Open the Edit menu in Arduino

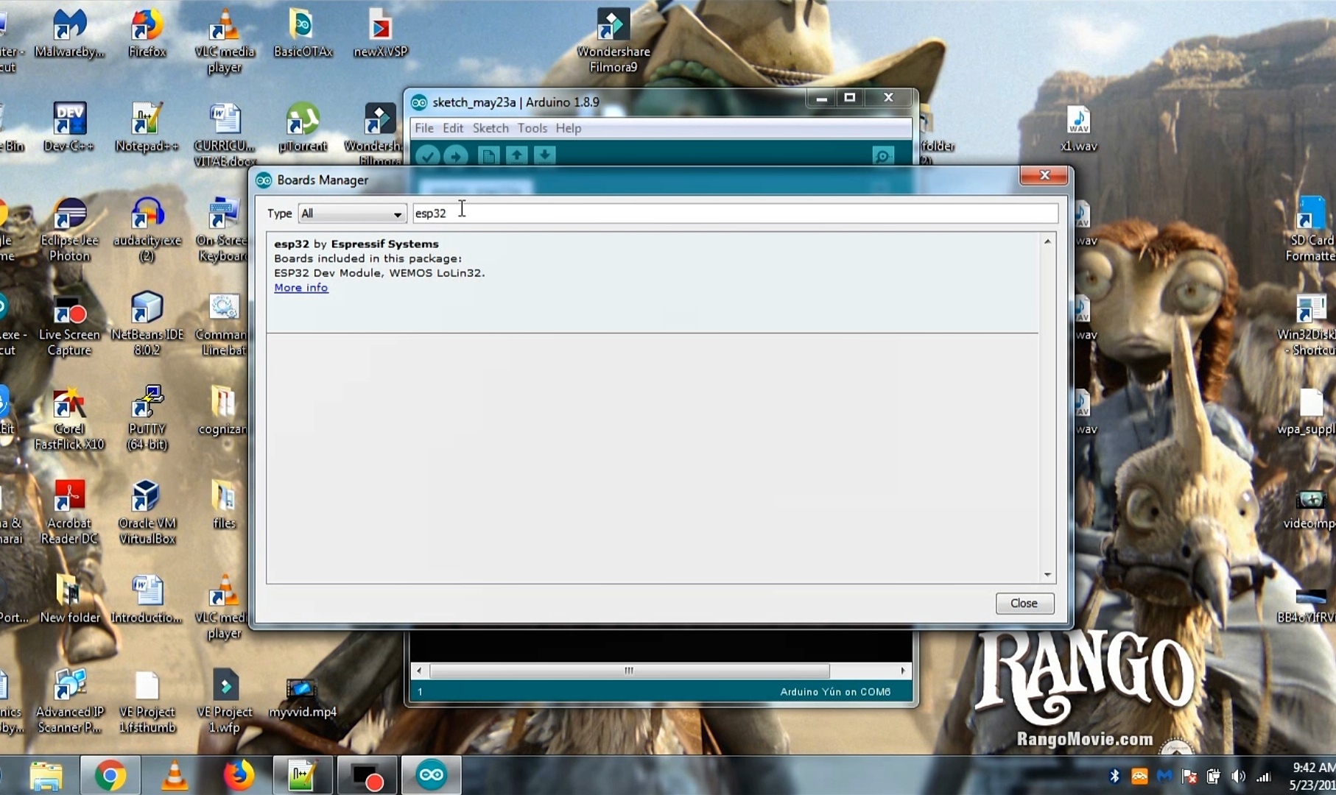click(453, 128)
